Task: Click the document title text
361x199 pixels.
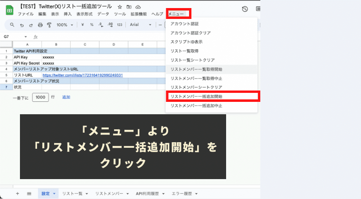Action: pyautogui.click(x=66, y=7)
